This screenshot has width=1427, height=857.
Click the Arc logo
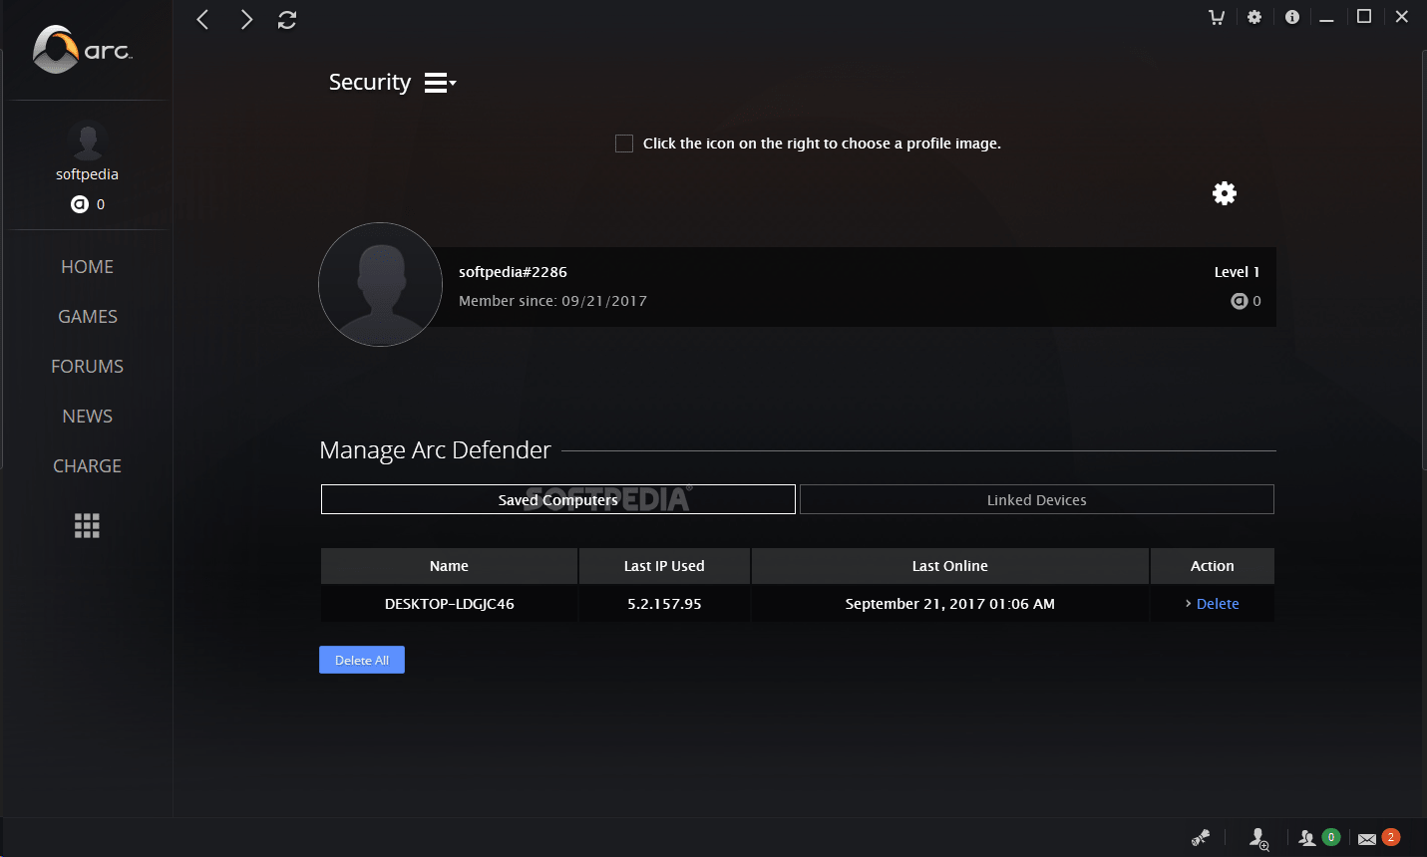pos(82,49)
